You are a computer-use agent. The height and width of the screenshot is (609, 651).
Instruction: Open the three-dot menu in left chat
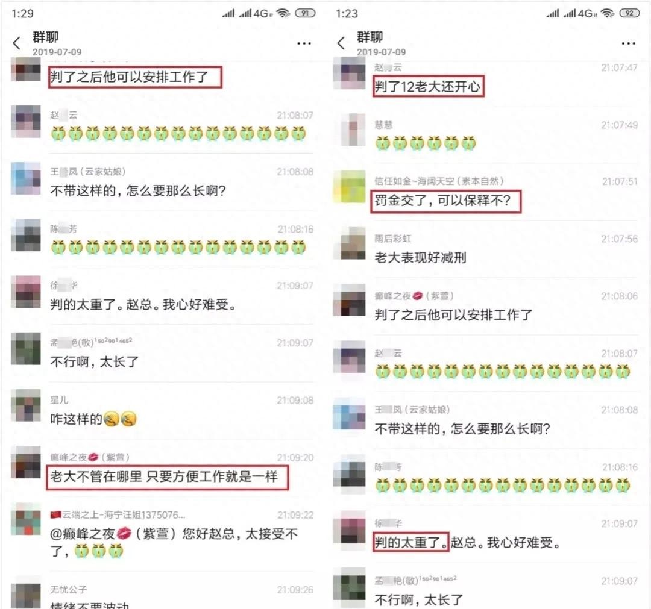[304, 43]
